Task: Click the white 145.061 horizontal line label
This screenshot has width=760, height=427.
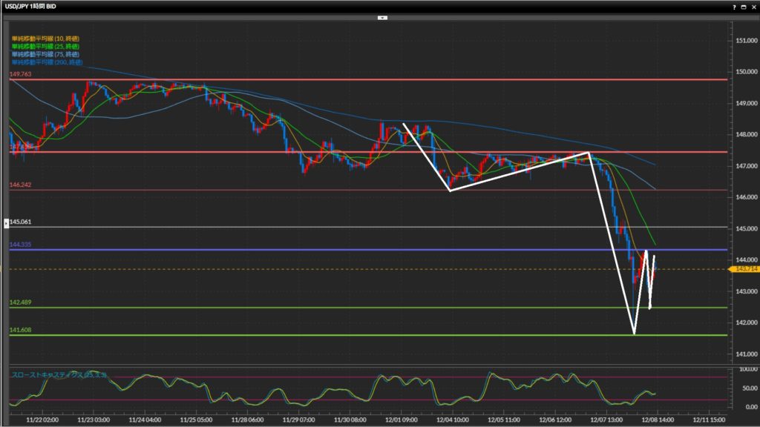Action: (21, 222)
